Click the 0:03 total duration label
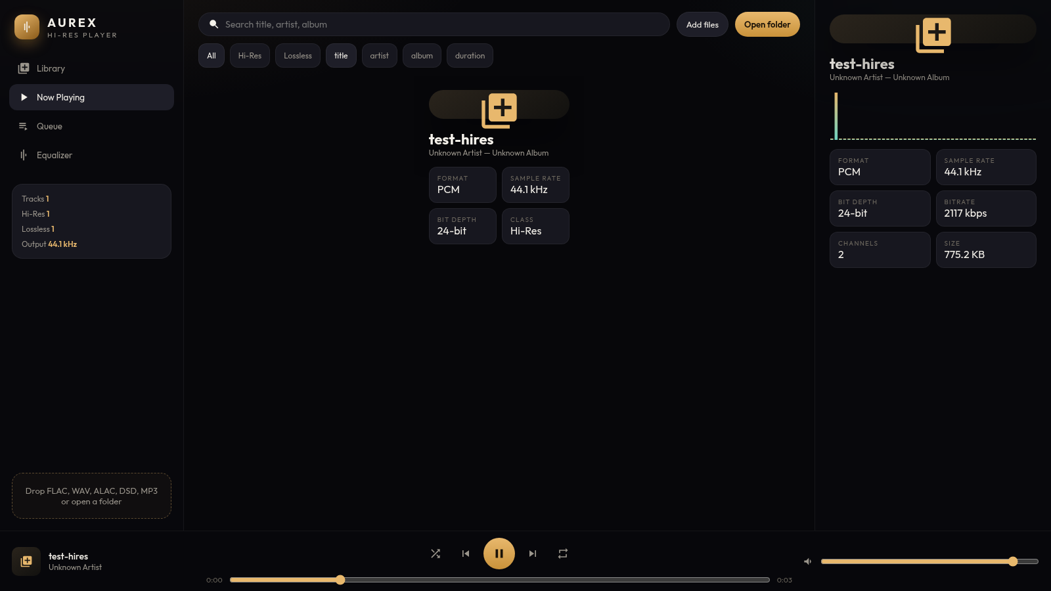 (x=784, y=580)
